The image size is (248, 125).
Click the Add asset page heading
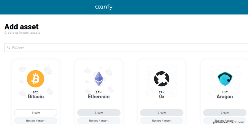[21, 27]
